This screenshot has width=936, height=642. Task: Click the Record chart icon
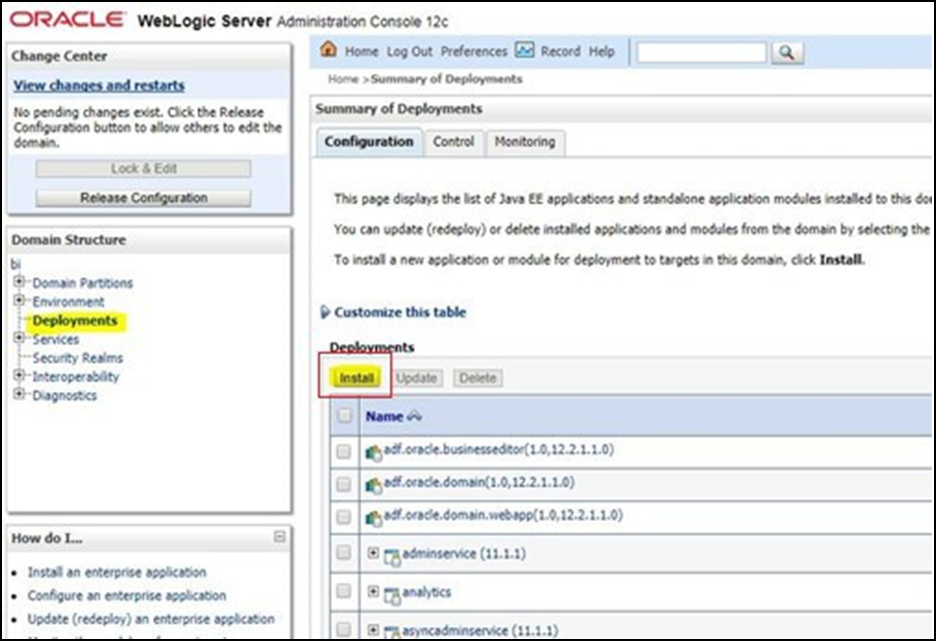524,50
